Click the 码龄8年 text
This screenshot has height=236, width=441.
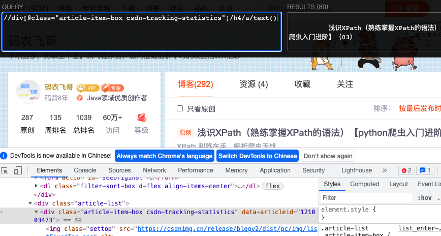point(56,98)
